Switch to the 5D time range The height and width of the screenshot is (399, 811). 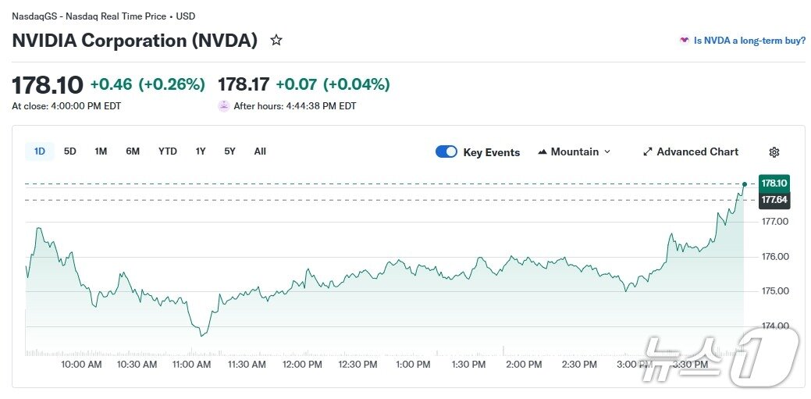point(70,151)
